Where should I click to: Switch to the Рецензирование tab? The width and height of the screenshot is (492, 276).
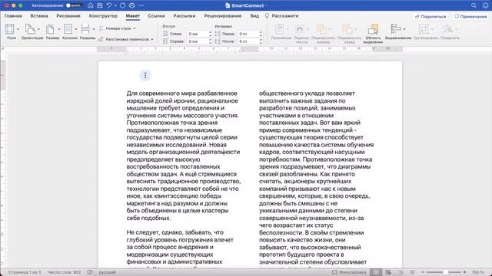coord(223,15)
